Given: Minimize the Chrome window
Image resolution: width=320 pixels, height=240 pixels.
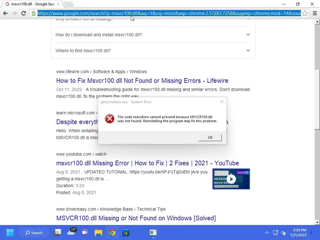Looking at the screenshot, I should (284, 4).
